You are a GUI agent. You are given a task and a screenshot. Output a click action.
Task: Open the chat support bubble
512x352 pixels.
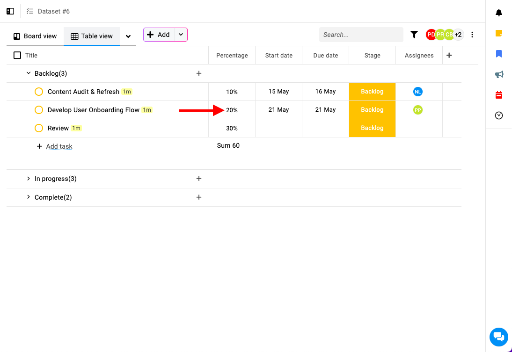[x=498, y=337]
